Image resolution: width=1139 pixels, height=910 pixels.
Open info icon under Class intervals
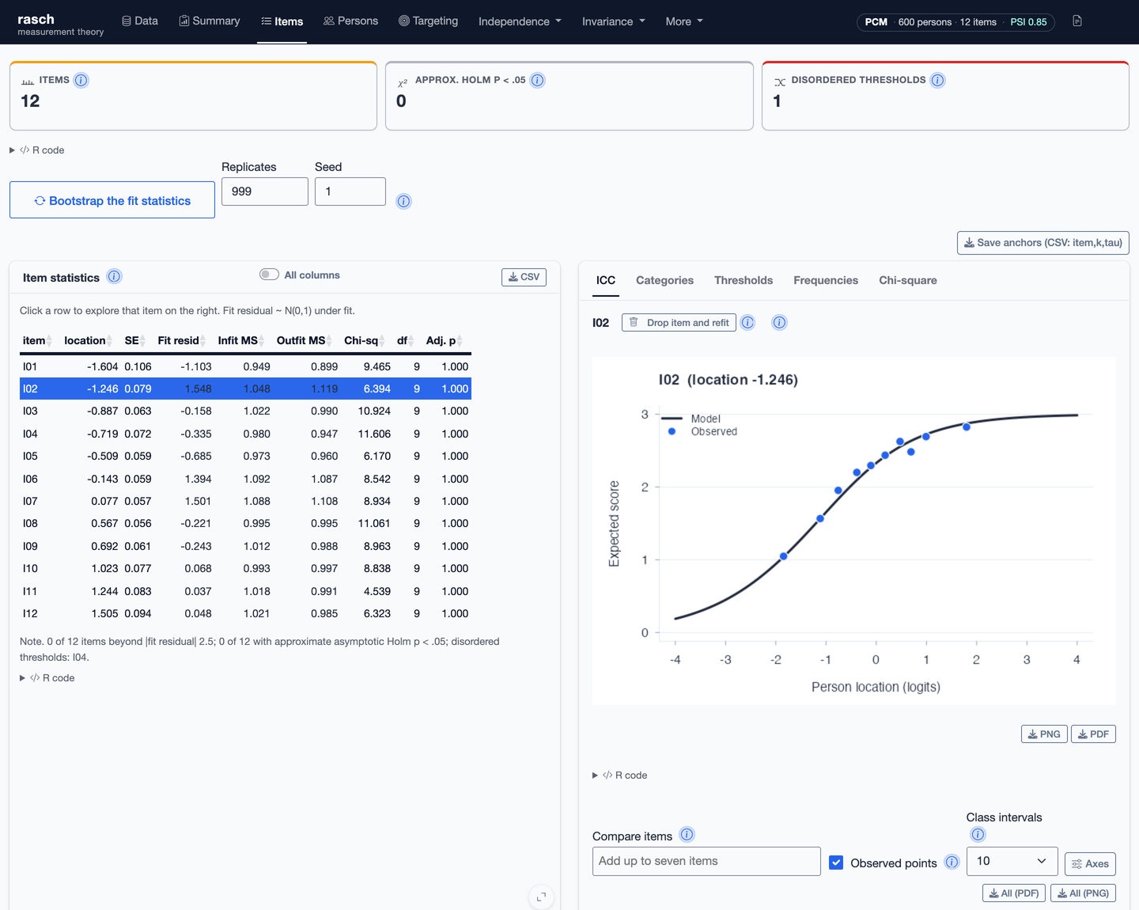tap(978, 835)
